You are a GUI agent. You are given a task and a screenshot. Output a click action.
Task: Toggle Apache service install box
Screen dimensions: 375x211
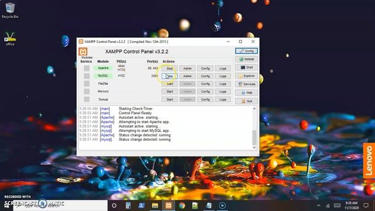pyautogui.click(x=87, y=68)
